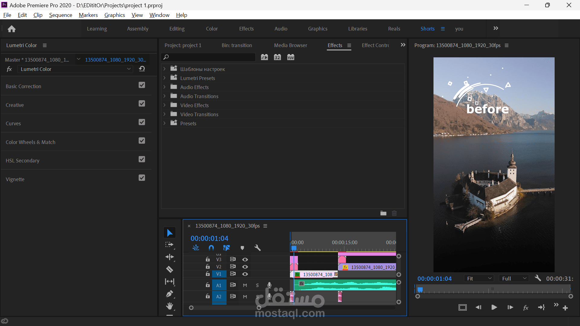Hide track V2 with the eye toggle
Screen dimensions: 580x326
pyautogui.click(x=245, y=267)
